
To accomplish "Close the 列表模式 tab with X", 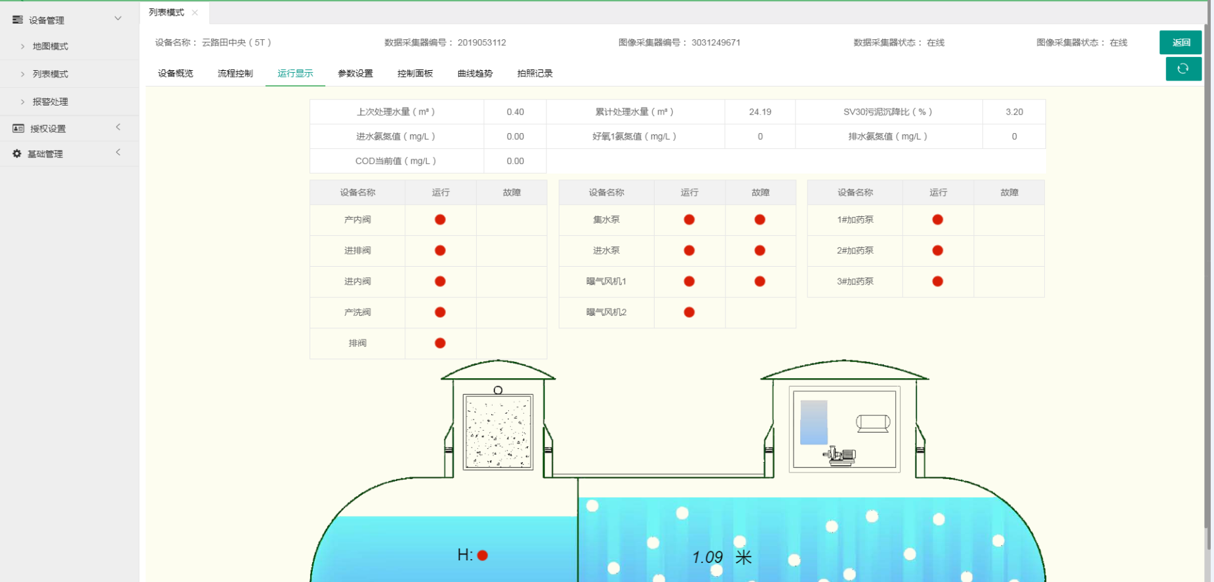I will click(195, 12).
